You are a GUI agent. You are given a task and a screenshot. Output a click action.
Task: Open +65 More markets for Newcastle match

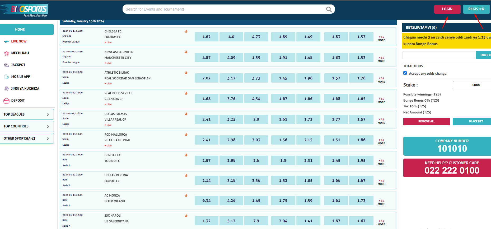[x=381, y=59]
